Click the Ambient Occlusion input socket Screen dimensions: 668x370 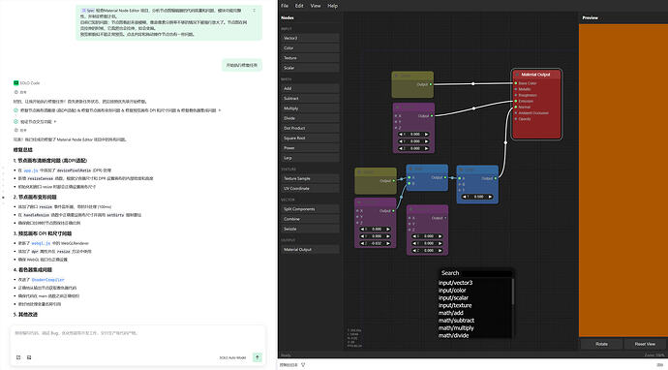click(x=515, y=113)
